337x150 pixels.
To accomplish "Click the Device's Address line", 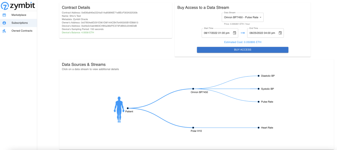I will pos(99,26).
